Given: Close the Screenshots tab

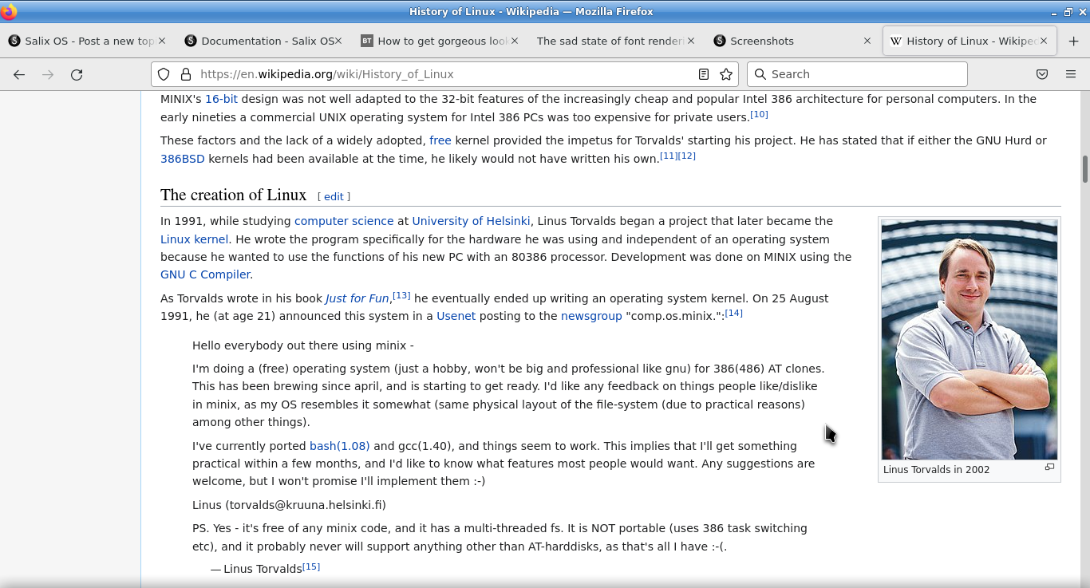Looking at the screenshot, I should point(867,41).
